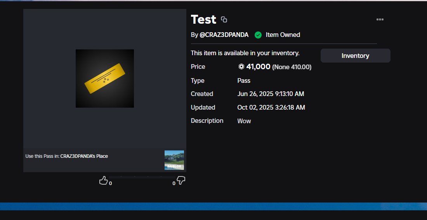Select the Item Owned label

click(283, 35)
